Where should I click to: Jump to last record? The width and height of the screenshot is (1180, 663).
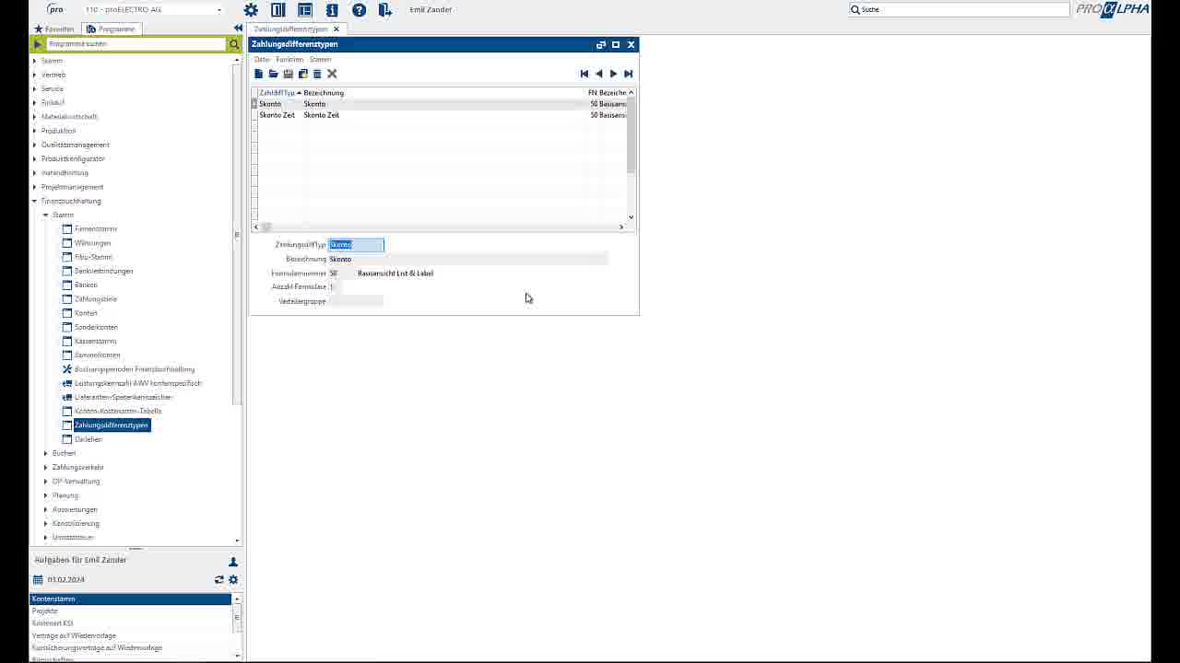pyautogui.click(x=629, y=74)
